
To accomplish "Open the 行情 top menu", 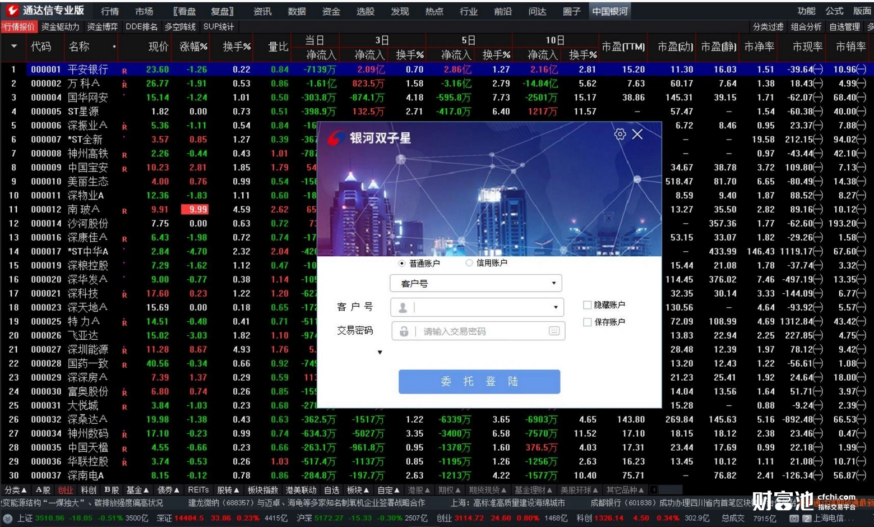I will coord(110,11).
